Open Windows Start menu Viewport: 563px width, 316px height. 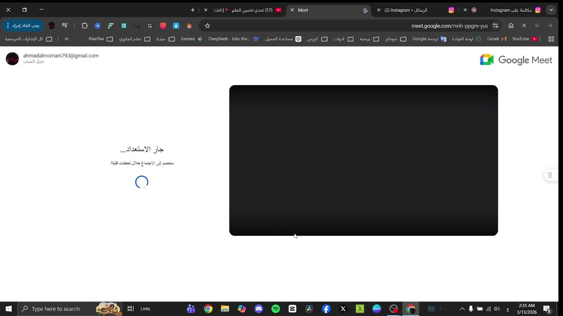8,309
